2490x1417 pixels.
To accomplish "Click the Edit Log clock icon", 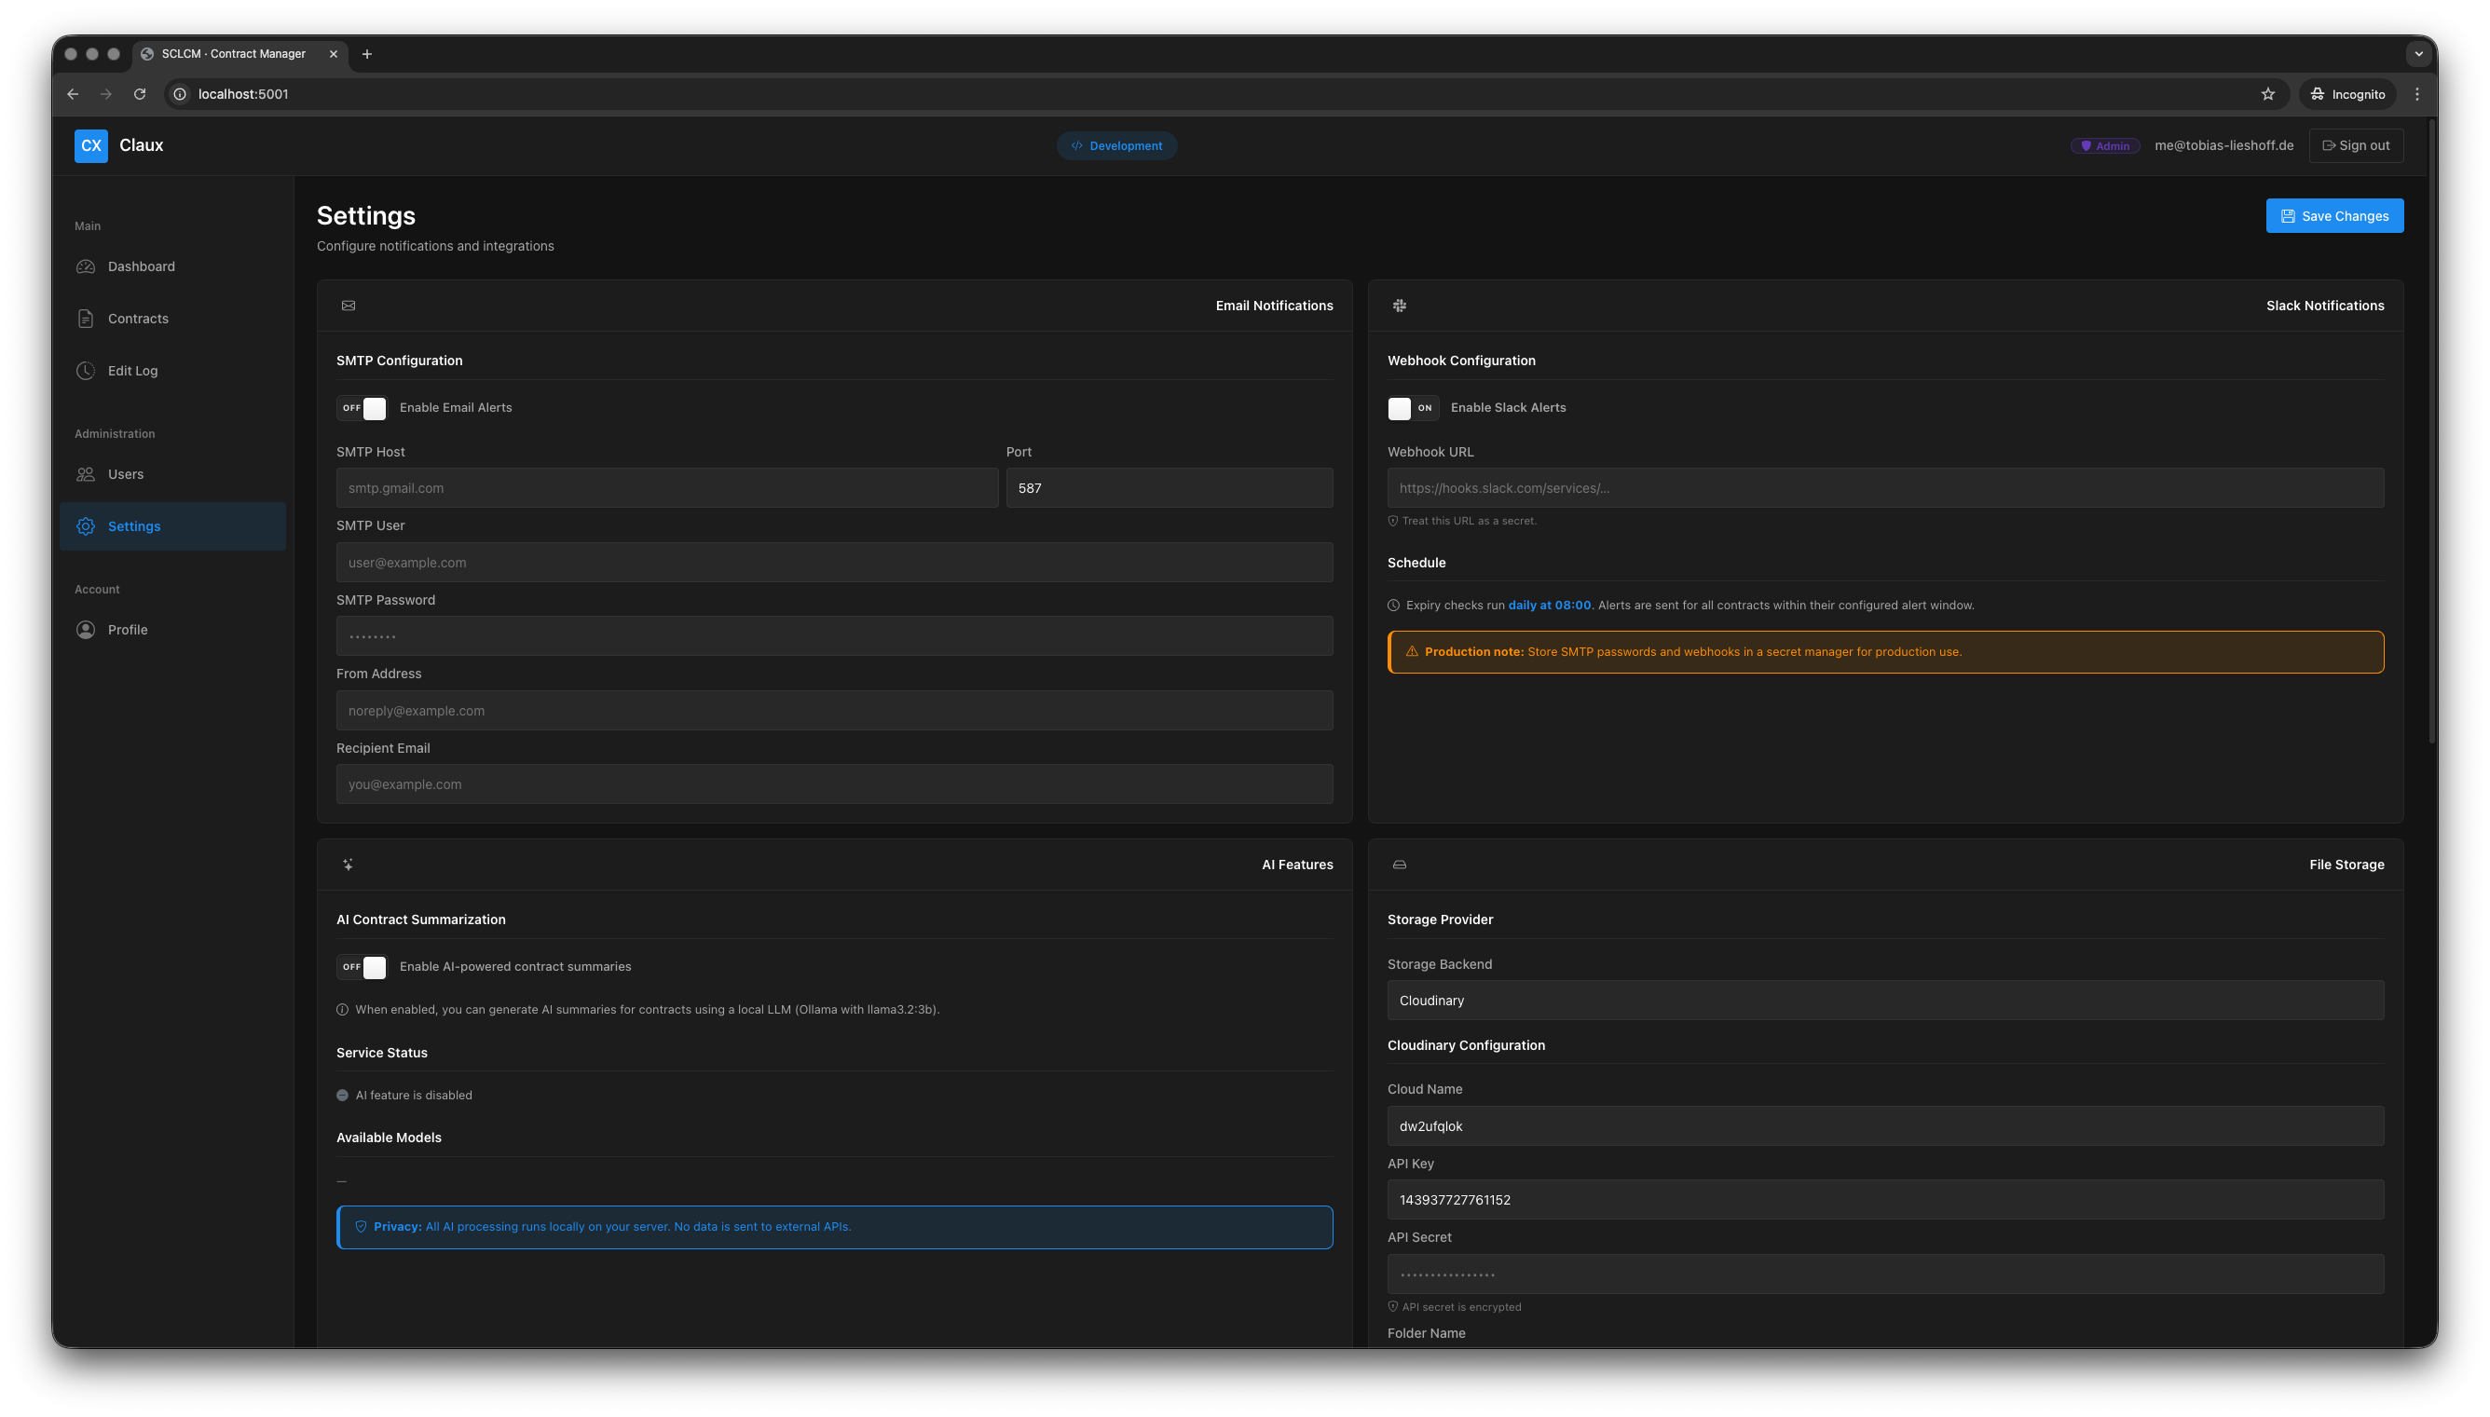I will click(86, 371).
